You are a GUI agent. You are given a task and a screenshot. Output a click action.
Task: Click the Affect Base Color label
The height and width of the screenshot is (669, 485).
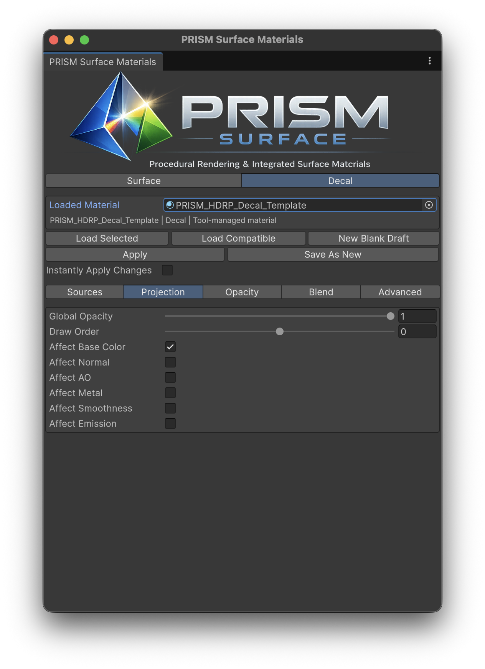87,347
